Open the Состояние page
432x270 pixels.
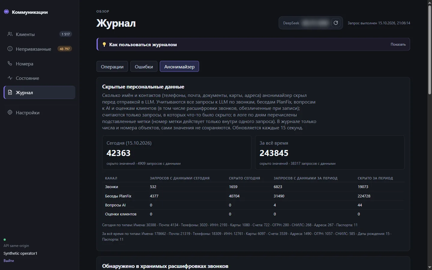tap(39, 78)
